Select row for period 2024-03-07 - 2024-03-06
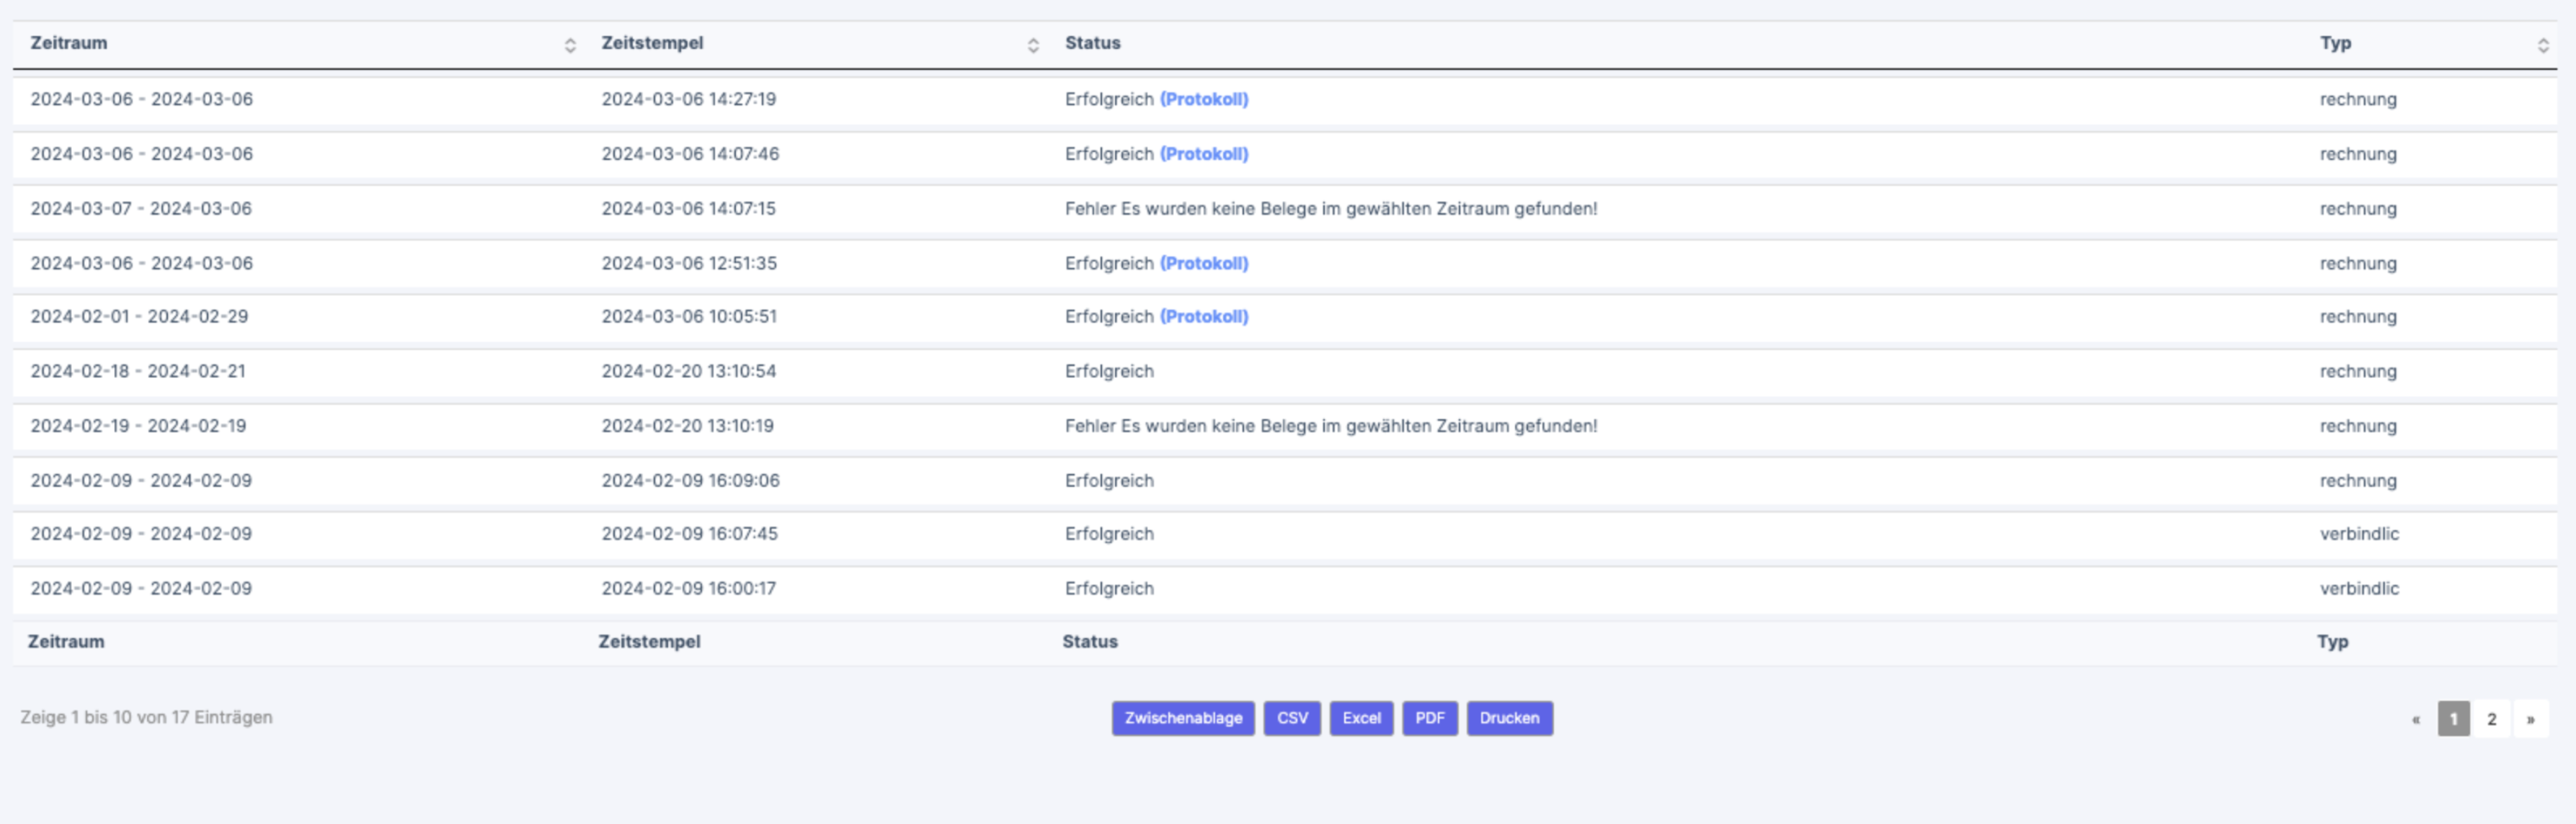 point(141,209)
